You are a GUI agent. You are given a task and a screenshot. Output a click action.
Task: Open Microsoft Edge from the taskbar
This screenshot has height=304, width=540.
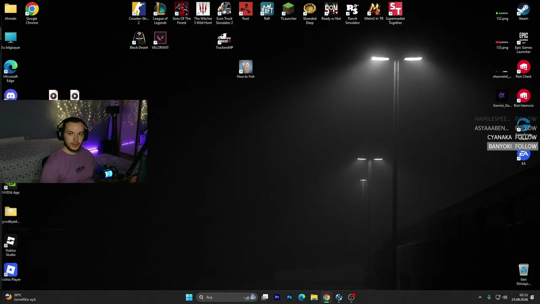(302, 297)
